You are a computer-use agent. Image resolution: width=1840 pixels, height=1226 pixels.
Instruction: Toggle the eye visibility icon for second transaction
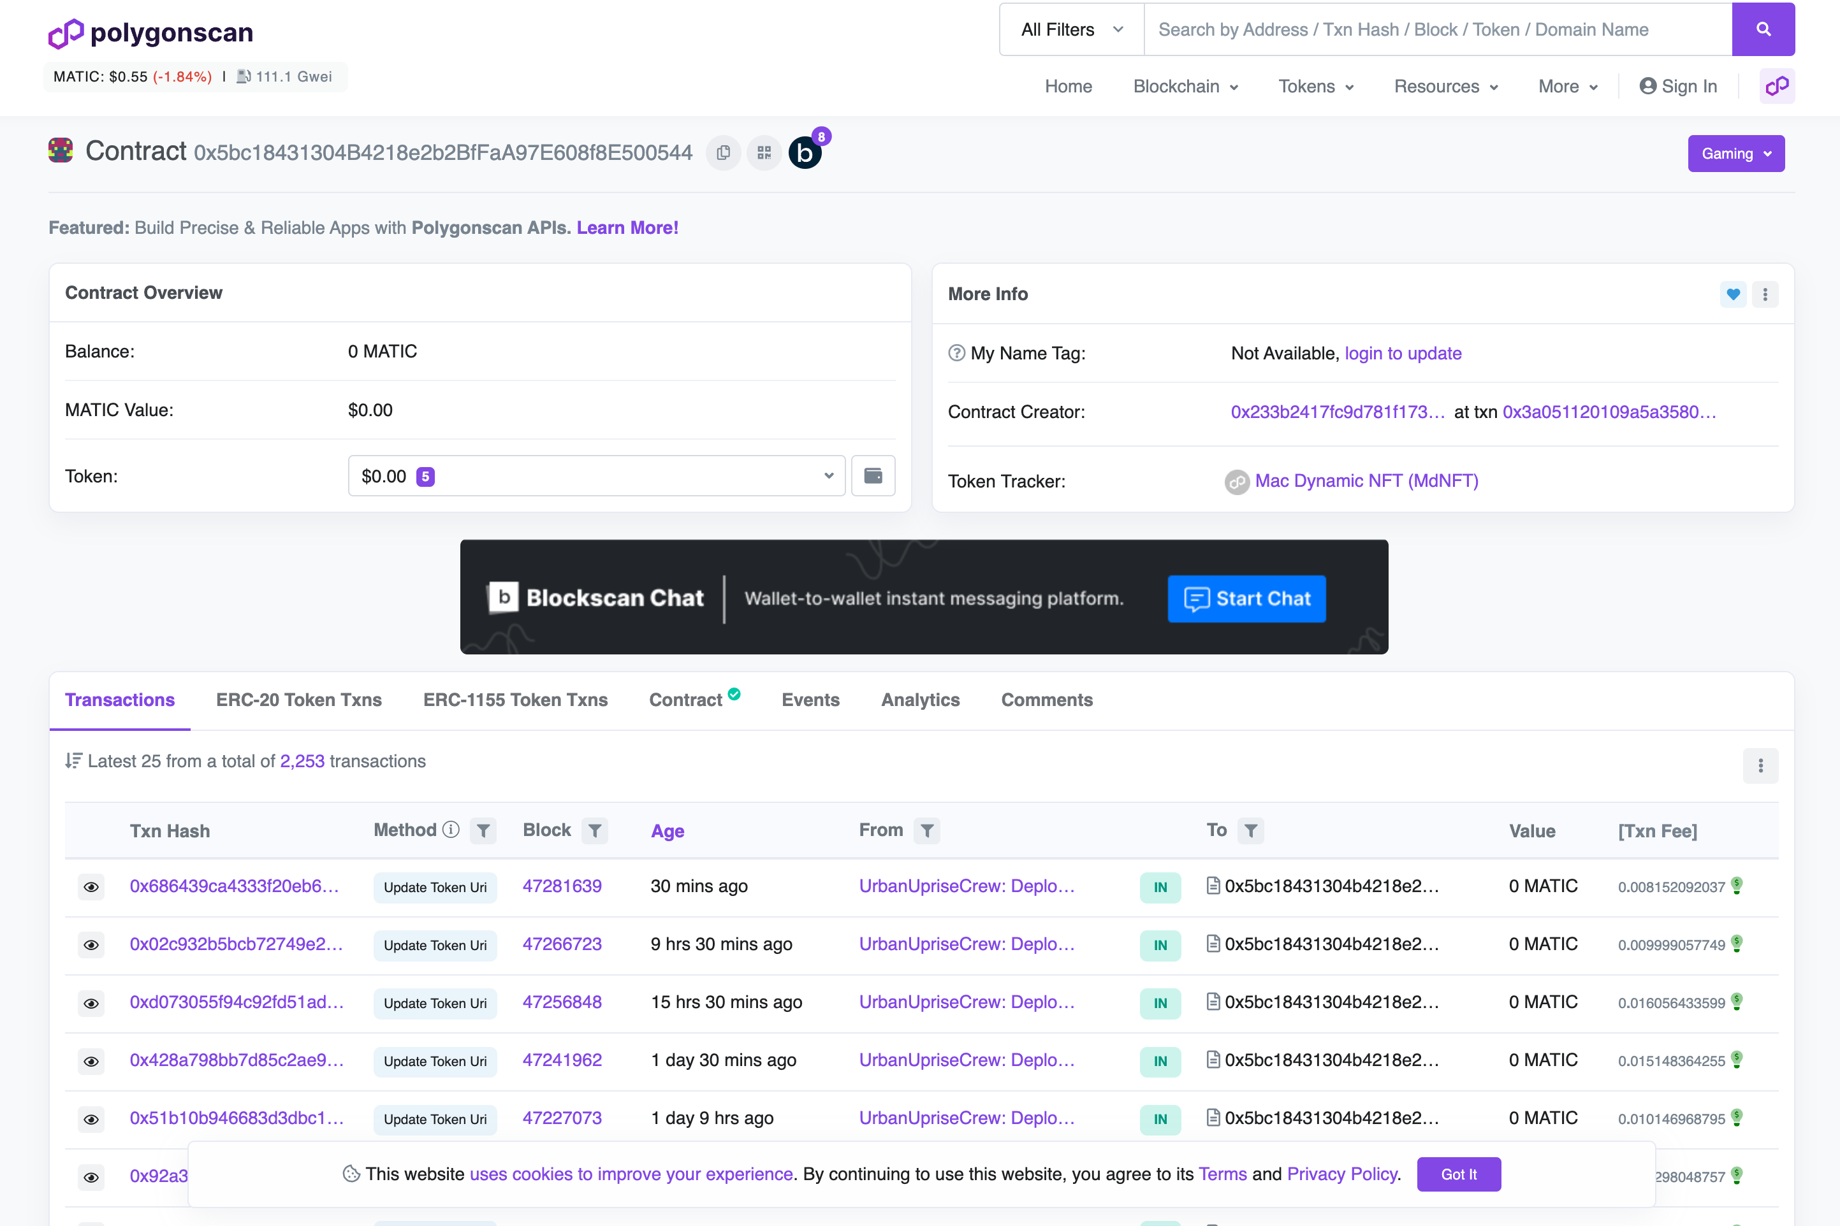(x=89, y=944)
